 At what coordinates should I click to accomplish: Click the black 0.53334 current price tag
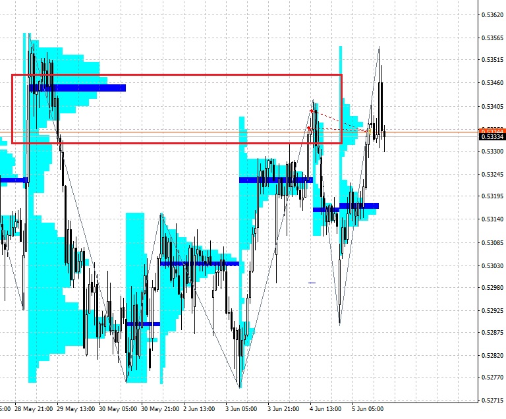492,137
